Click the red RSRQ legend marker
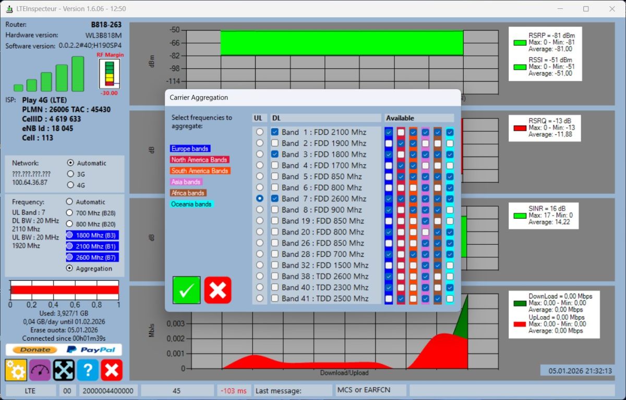Image resolution: width=626 pixels, height=400 pixels. click(x=520, y=128)
